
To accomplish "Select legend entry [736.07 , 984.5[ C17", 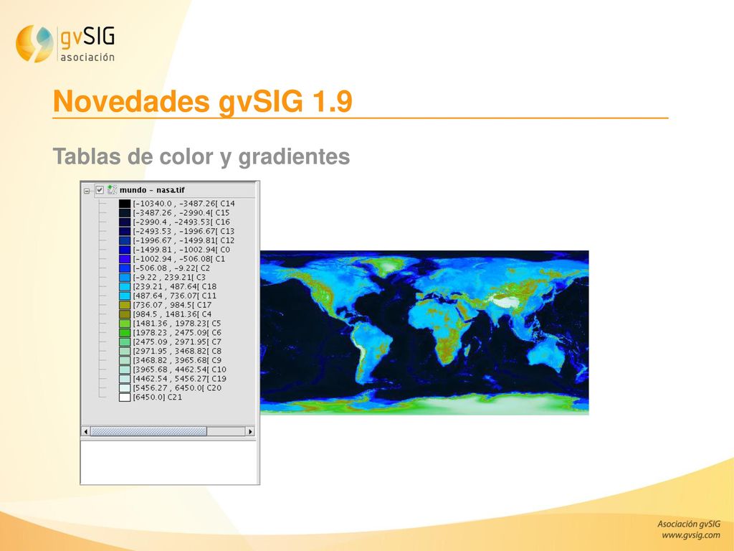I will point(173,305).
